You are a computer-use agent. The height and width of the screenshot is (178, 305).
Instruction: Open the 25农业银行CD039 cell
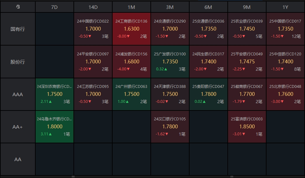pyautogui.click(x=247, y=29)
